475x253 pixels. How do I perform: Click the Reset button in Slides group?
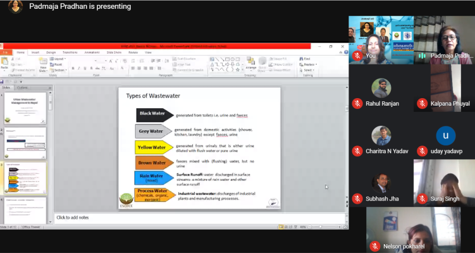58,64
